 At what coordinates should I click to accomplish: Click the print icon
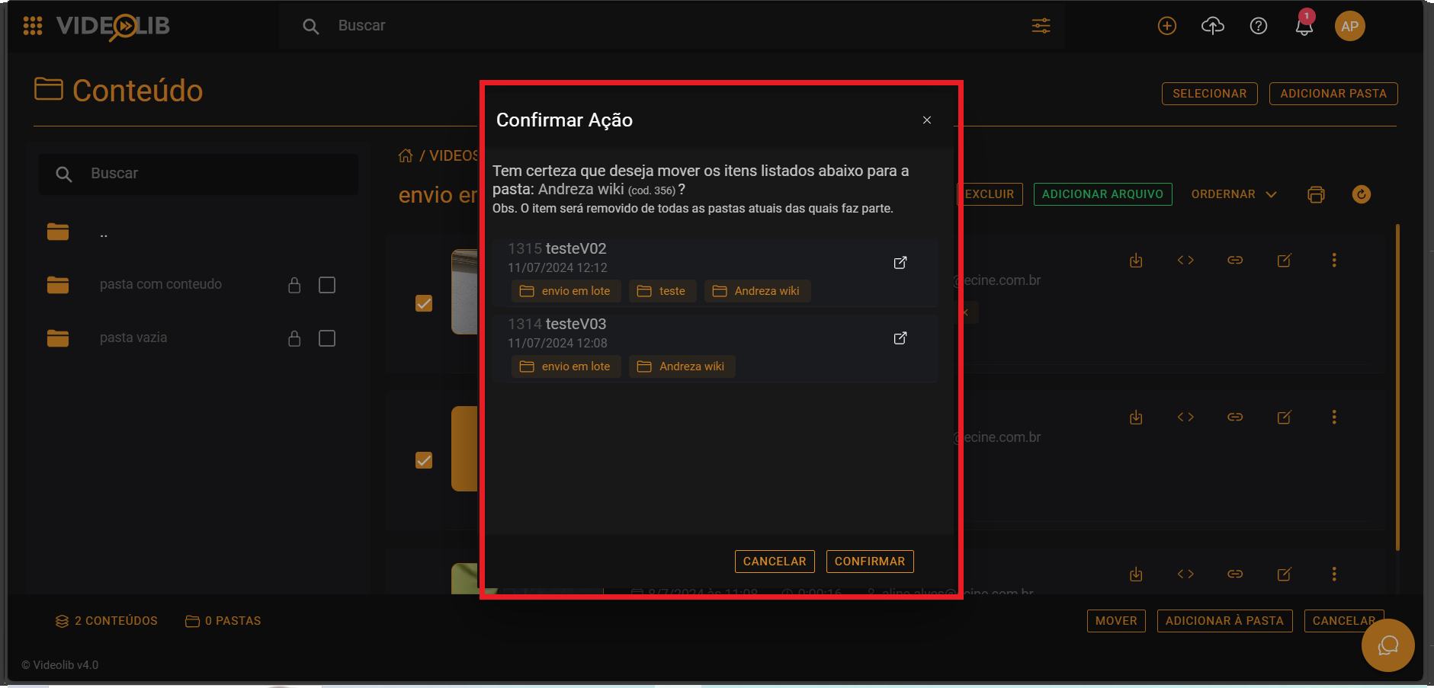(x=1316, y=194)
